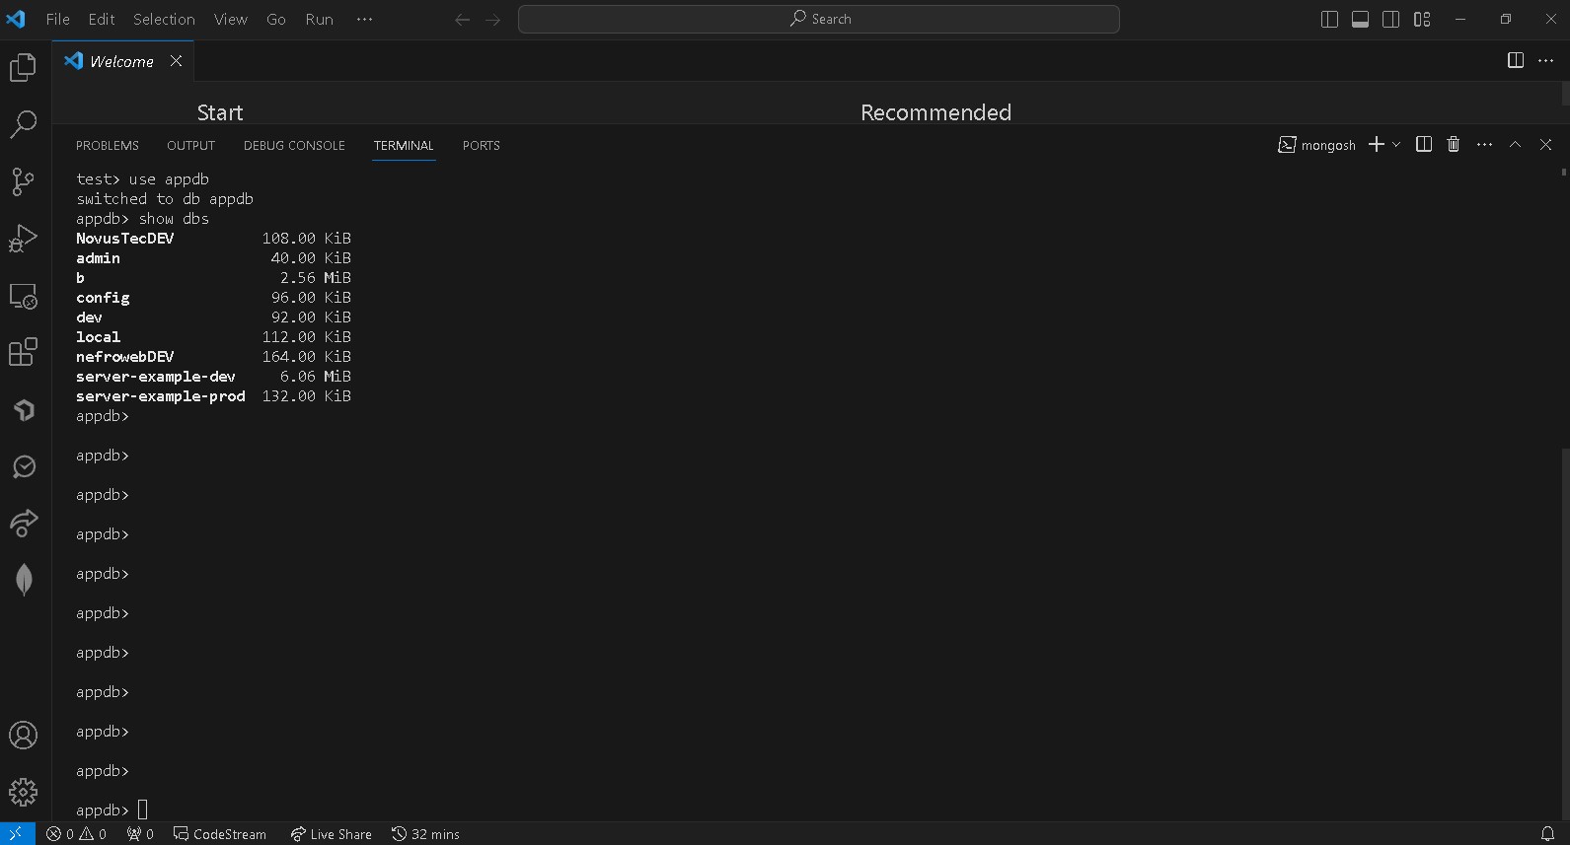Viewport: 1570px width, 845px height.
Task: Open the Remote Explorer view
Action: tap(23, 296)
